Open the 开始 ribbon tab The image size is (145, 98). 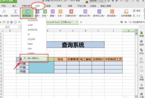(4, 6)
